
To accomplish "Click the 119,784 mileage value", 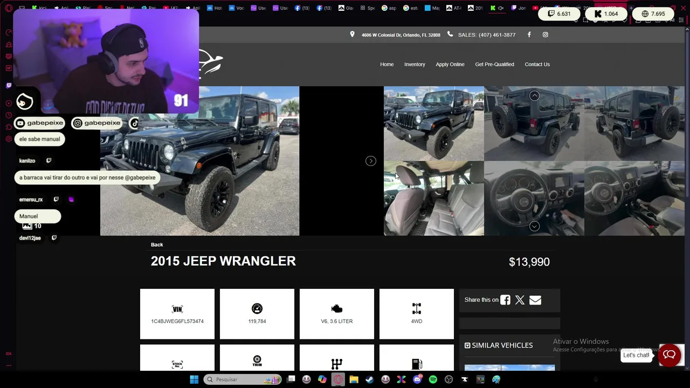I will (x=257, y=321).
